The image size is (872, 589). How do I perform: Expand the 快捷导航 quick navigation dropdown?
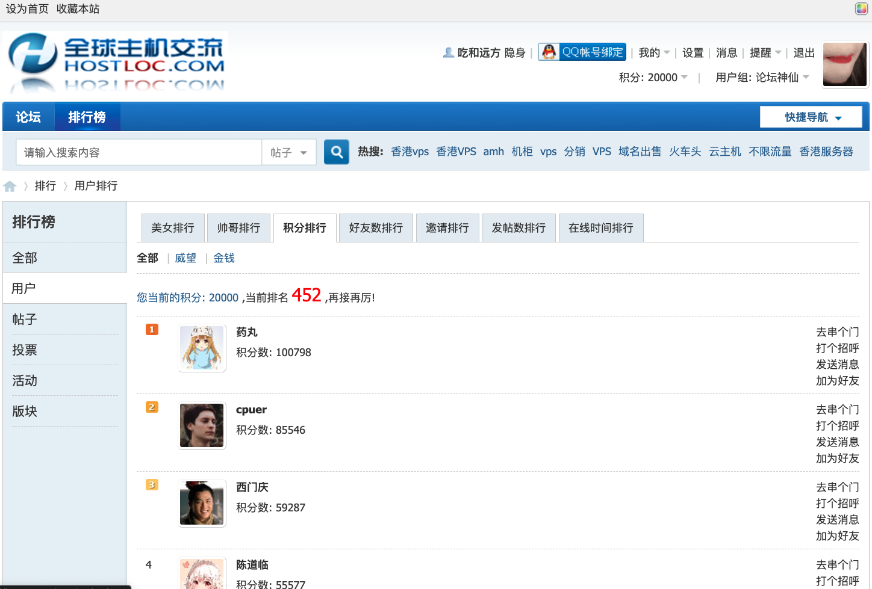pos(811,117)
